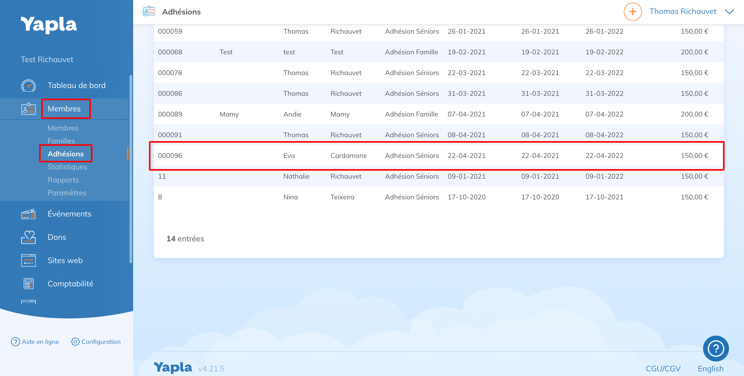Open the Configuration settings link
Image resolution: width=744 pixels, height=376 pixels.
click(x=96, y=342)
